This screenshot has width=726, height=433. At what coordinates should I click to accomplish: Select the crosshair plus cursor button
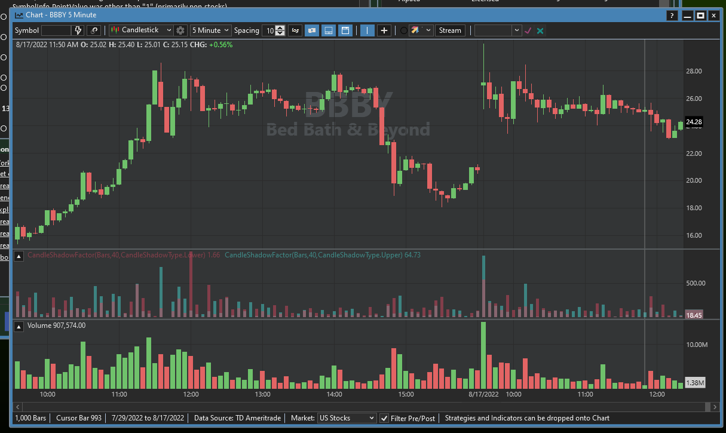[x=384, y=30]
